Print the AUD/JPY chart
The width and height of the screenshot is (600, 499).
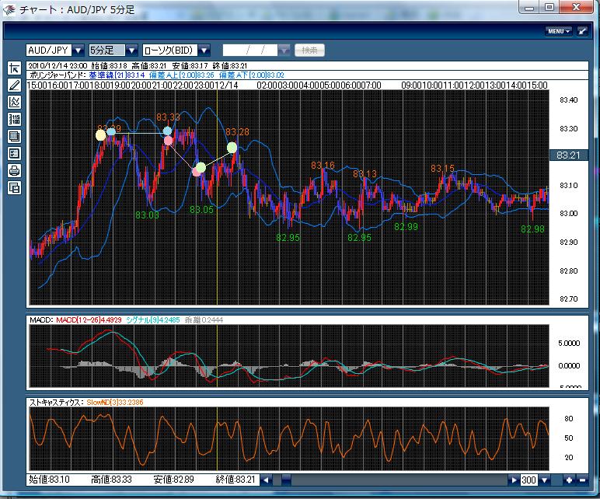(x=15, y=170)
